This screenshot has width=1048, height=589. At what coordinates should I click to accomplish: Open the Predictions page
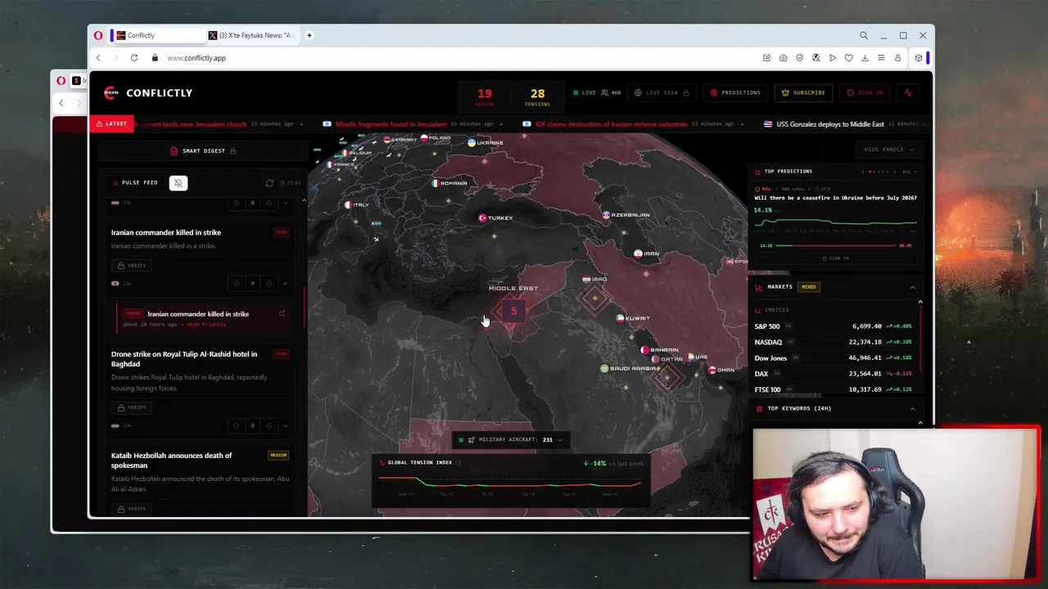coord(735,92)
